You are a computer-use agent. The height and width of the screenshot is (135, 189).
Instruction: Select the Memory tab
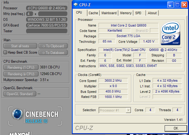tap(126, 13)
